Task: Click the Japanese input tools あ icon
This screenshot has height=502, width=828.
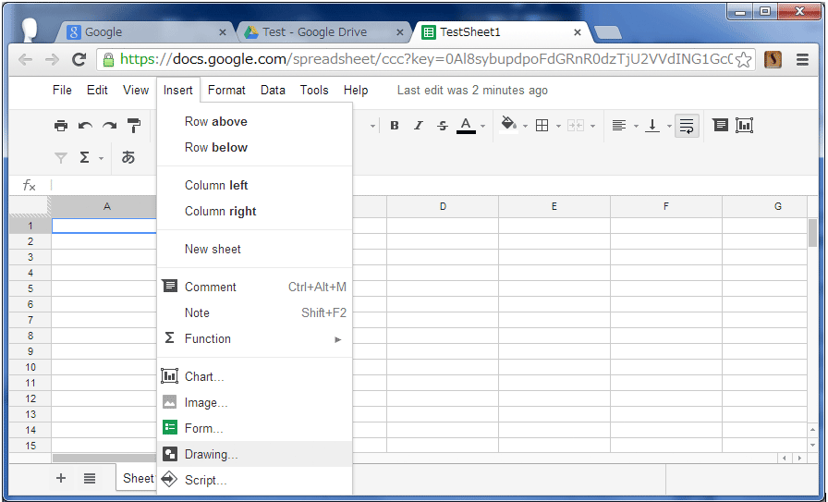Action: pyautogui.click(x=128, y=157)
